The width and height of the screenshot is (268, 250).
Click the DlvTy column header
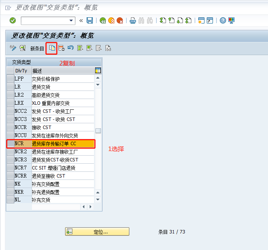point(23,70)
